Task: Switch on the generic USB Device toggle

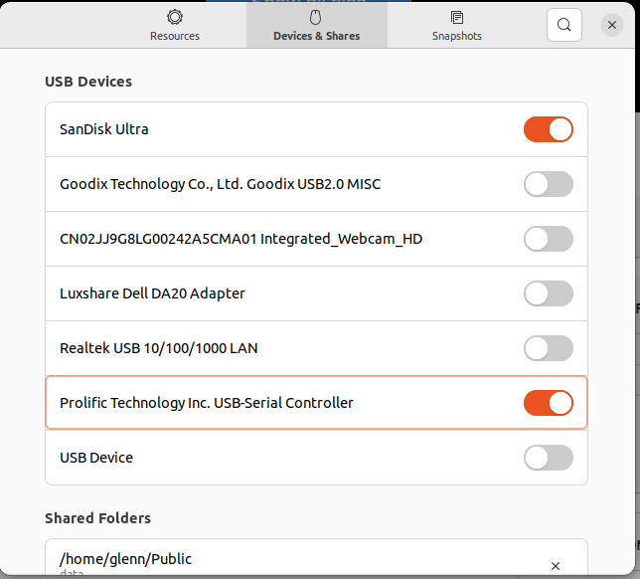Action: click(x=549, y=458)
